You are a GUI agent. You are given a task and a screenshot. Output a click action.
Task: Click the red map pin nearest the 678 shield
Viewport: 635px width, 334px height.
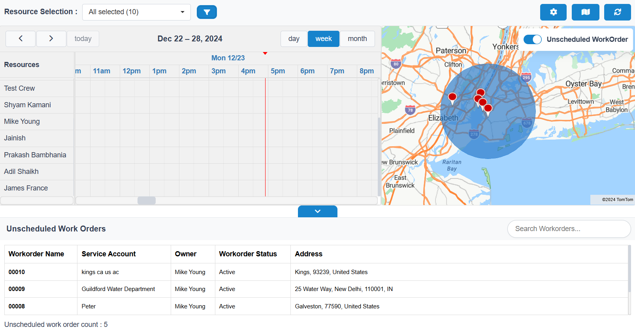[x=488, y=110]
